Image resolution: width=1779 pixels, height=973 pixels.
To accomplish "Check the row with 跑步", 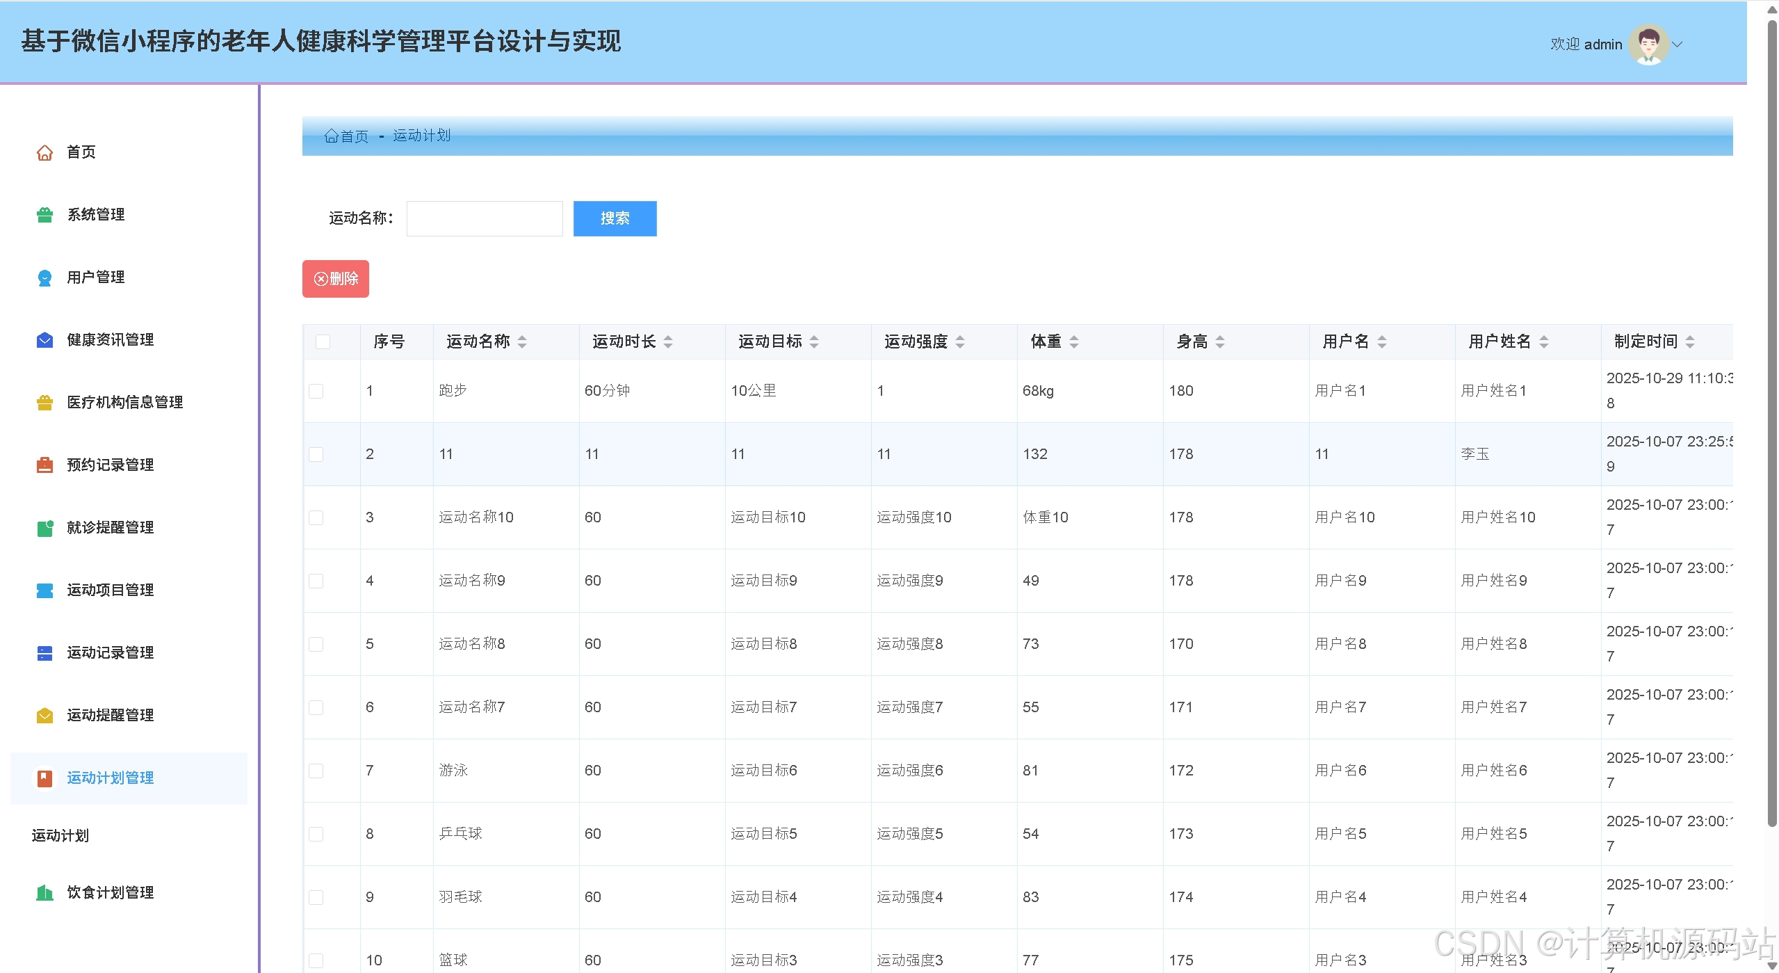I will (316, 391).
